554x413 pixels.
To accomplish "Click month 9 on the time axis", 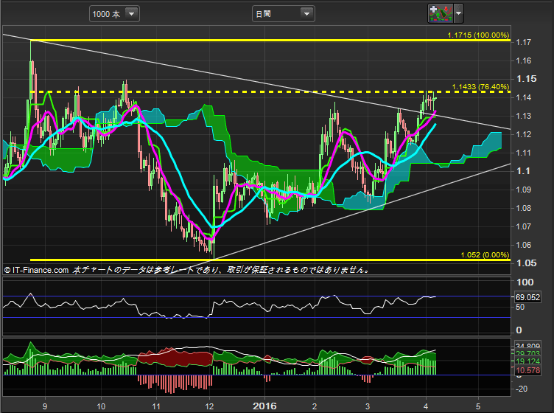I will pyautogui.click(x=45, y=406).
